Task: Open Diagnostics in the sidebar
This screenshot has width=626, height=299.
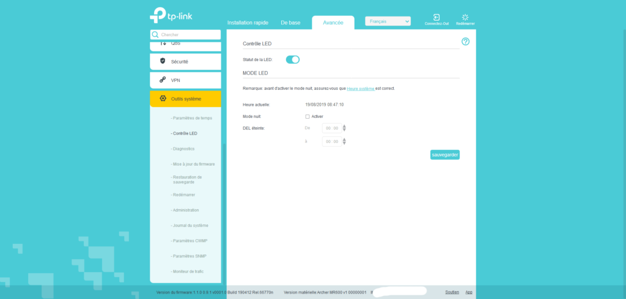Action: click(183, 149)
